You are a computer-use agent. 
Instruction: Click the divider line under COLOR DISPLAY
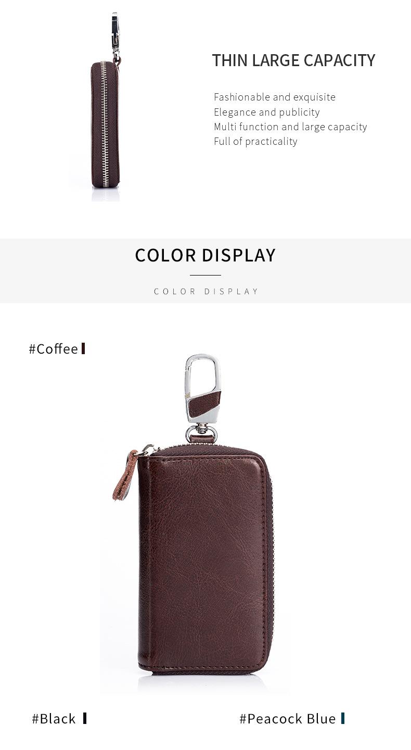205,275
